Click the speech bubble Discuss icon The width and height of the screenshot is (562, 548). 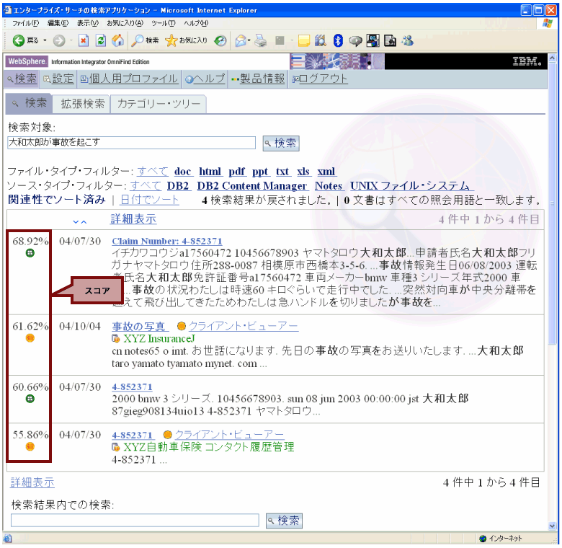point(354,41)
